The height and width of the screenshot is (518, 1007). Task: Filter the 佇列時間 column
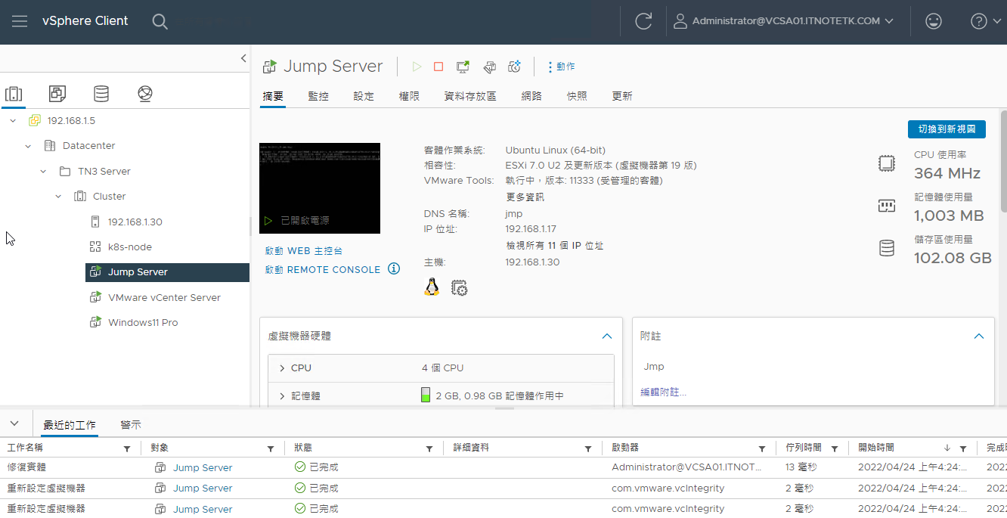(835, 448)
